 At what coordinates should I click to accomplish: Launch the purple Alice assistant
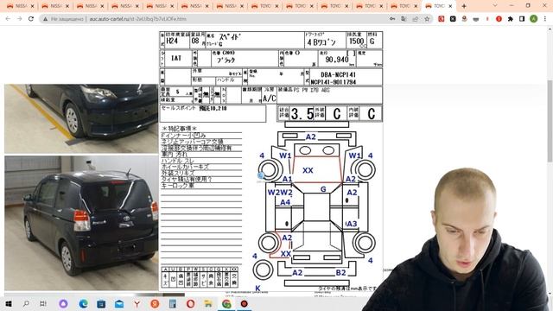click(x=63, y=303)
